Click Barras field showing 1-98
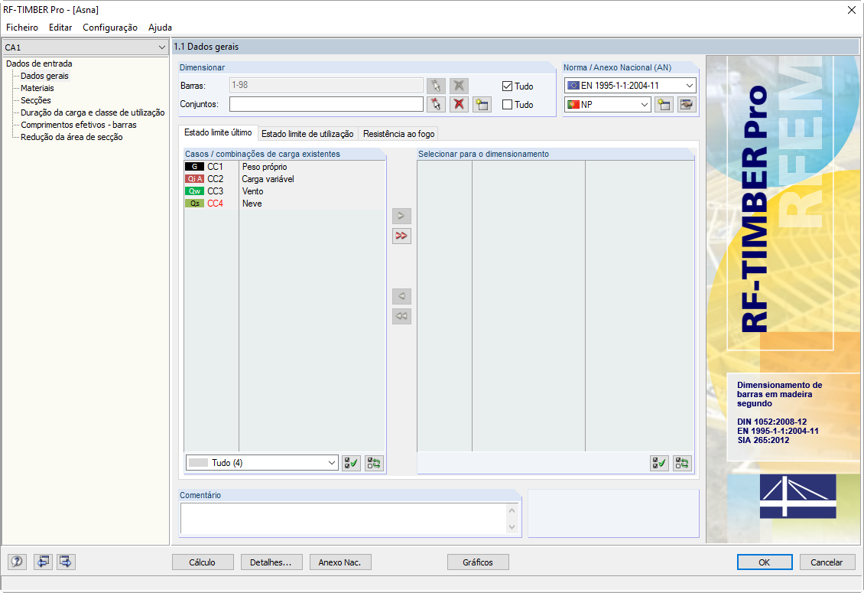The width and height of the screenshot is (864, 593). click(x=326, y=86)
